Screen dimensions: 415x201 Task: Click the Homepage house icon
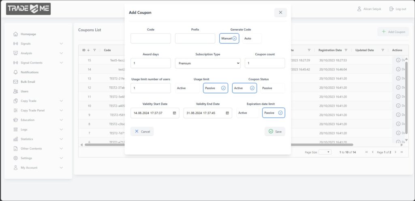pyautogui.click(x=15, y=34)
